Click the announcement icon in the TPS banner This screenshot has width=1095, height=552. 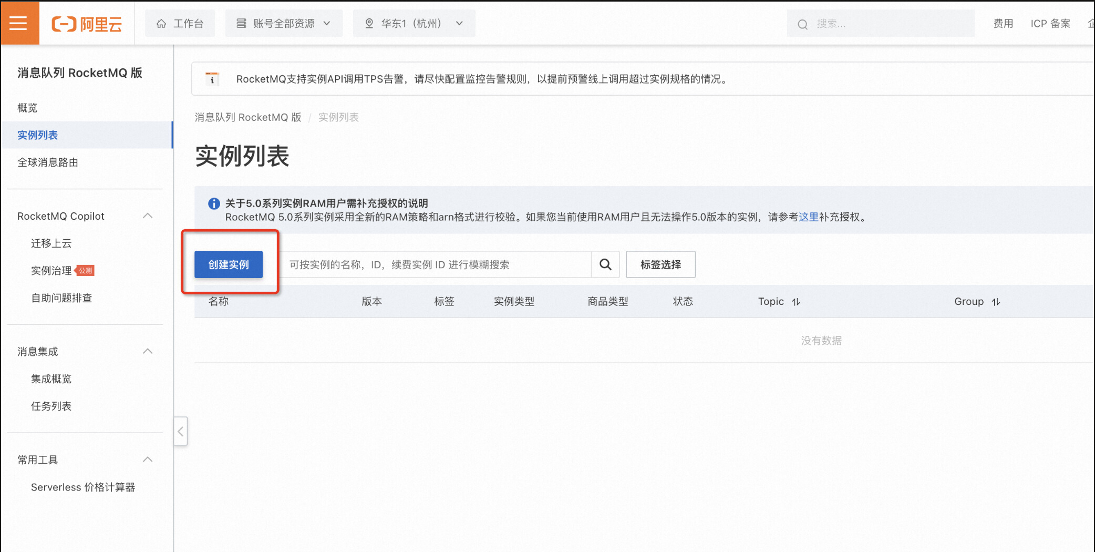pyautogui.click(x=212, y=79)
